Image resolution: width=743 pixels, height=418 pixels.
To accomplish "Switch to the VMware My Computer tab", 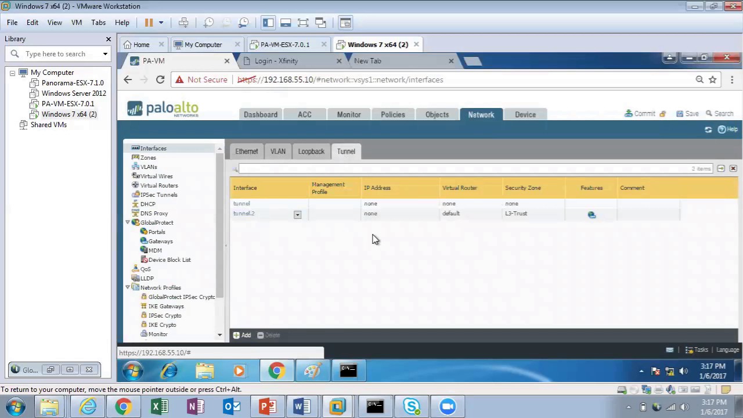I will [x=203, y=45].
